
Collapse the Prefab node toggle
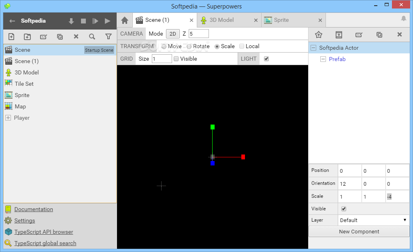[x=323, y=59]
